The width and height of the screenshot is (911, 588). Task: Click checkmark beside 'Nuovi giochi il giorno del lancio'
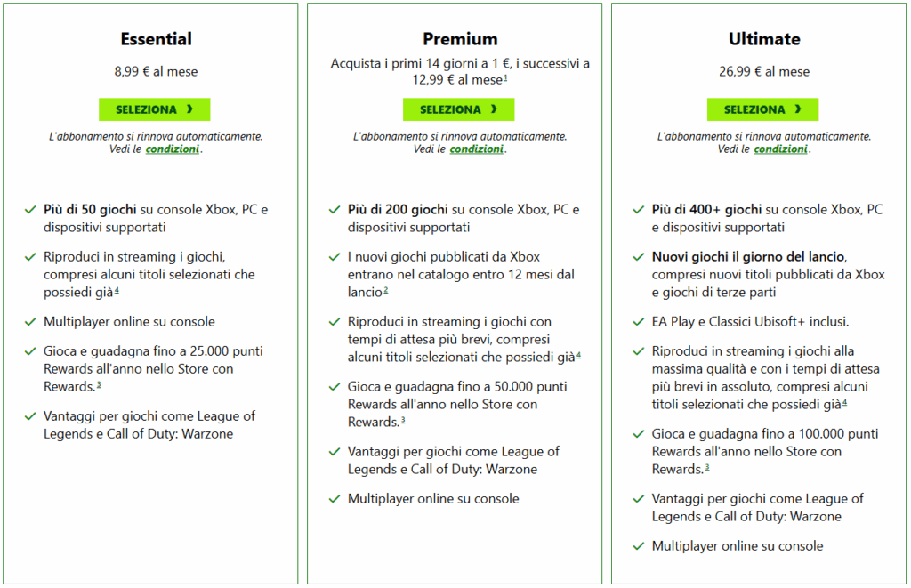click(639, 258)
